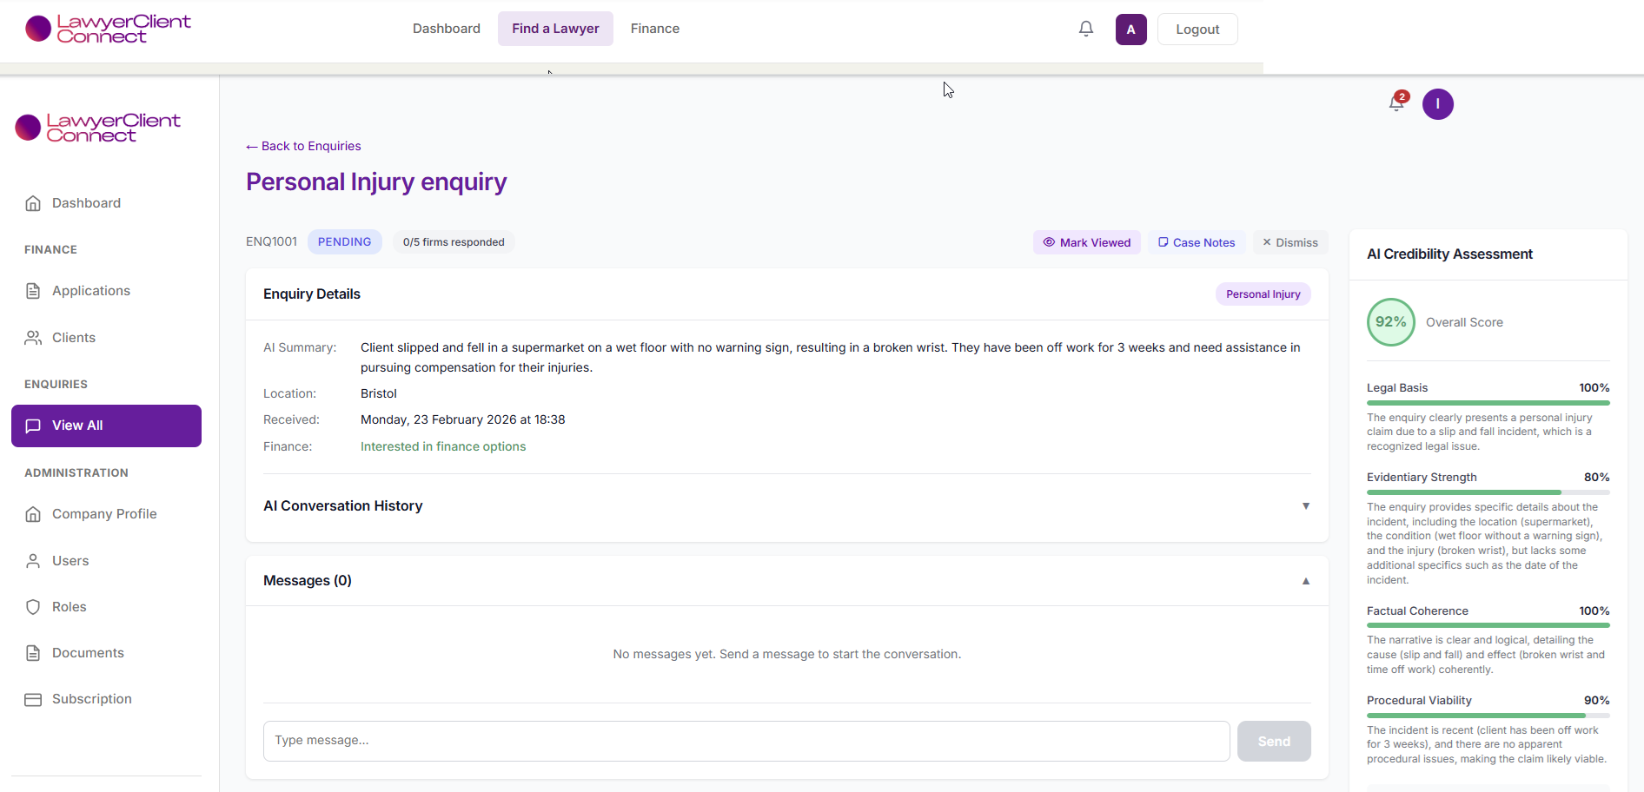The image size is (1644, 792).
Task: Dismiss this enquiry
Action: pyautogui.click(x=1289, y=242)
